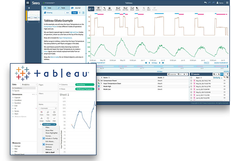Viewport: 242px width, 161px height.
Task: Click the Undo arrow in Seeq header
Action: coord(205,3)
